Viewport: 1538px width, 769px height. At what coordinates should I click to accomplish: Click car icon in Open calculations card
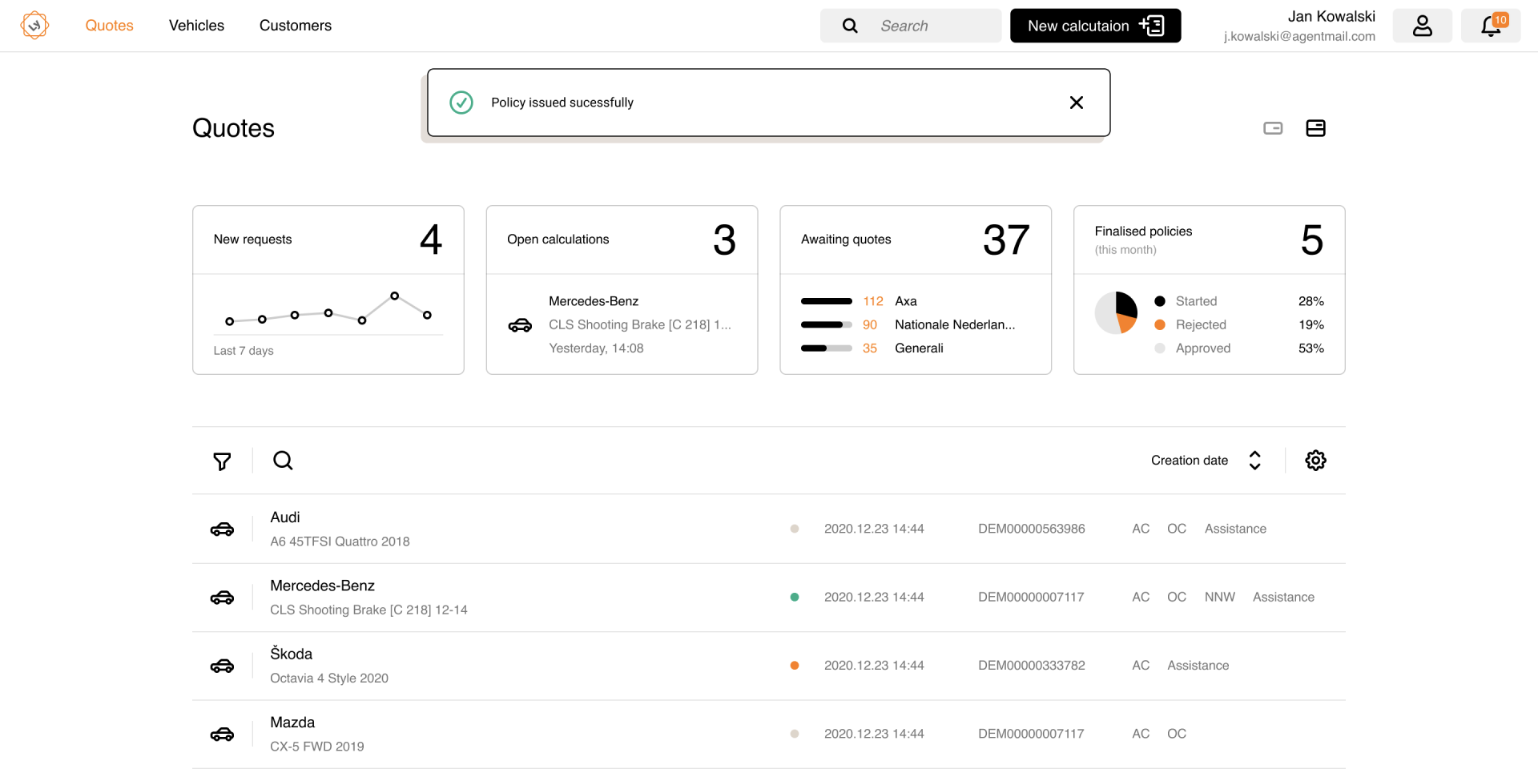point(520,325)
